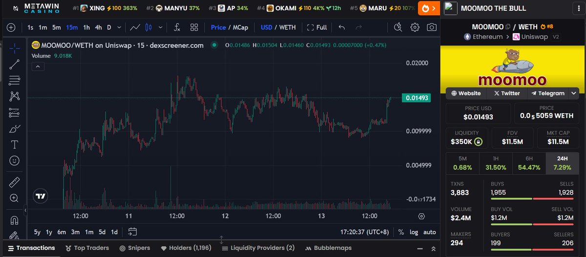Viewport: 586px width, 257px height.
Task: Toggle magnet mode on the chart
Action: click(14, 220)
